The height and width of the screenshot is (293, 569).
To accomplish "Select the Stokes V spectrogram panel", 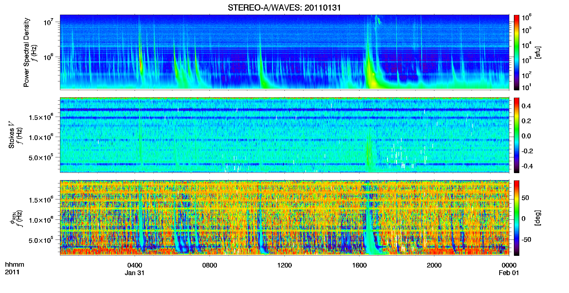I will 284,135.
